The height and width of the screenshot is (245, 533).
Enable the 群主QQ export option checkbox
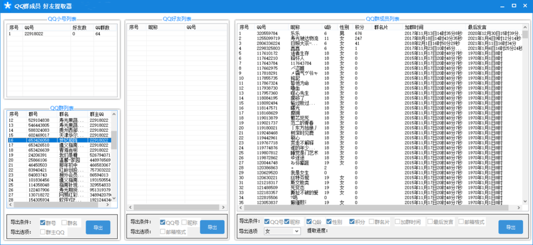pyautogui.click(x=43, y=232)
